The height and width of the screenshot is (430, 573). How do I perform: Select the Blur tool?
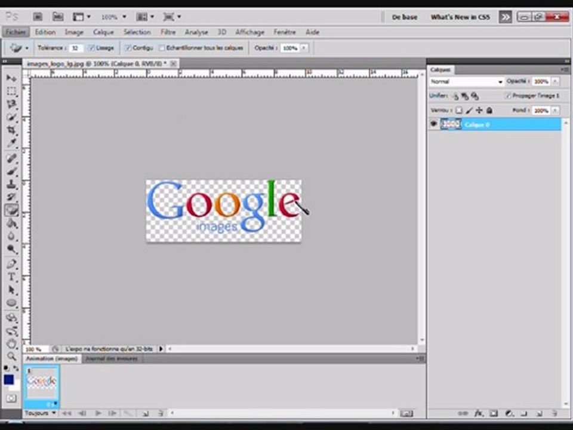click(x=11, y=236)
